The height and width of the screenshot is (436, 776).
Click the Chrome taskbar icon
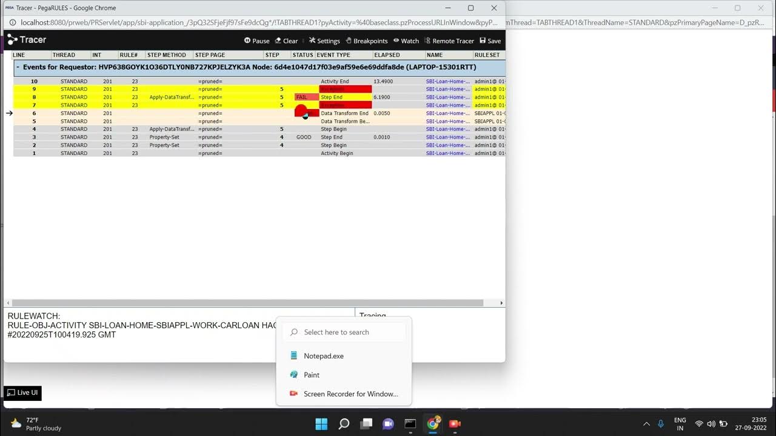(x=433, y=423)
